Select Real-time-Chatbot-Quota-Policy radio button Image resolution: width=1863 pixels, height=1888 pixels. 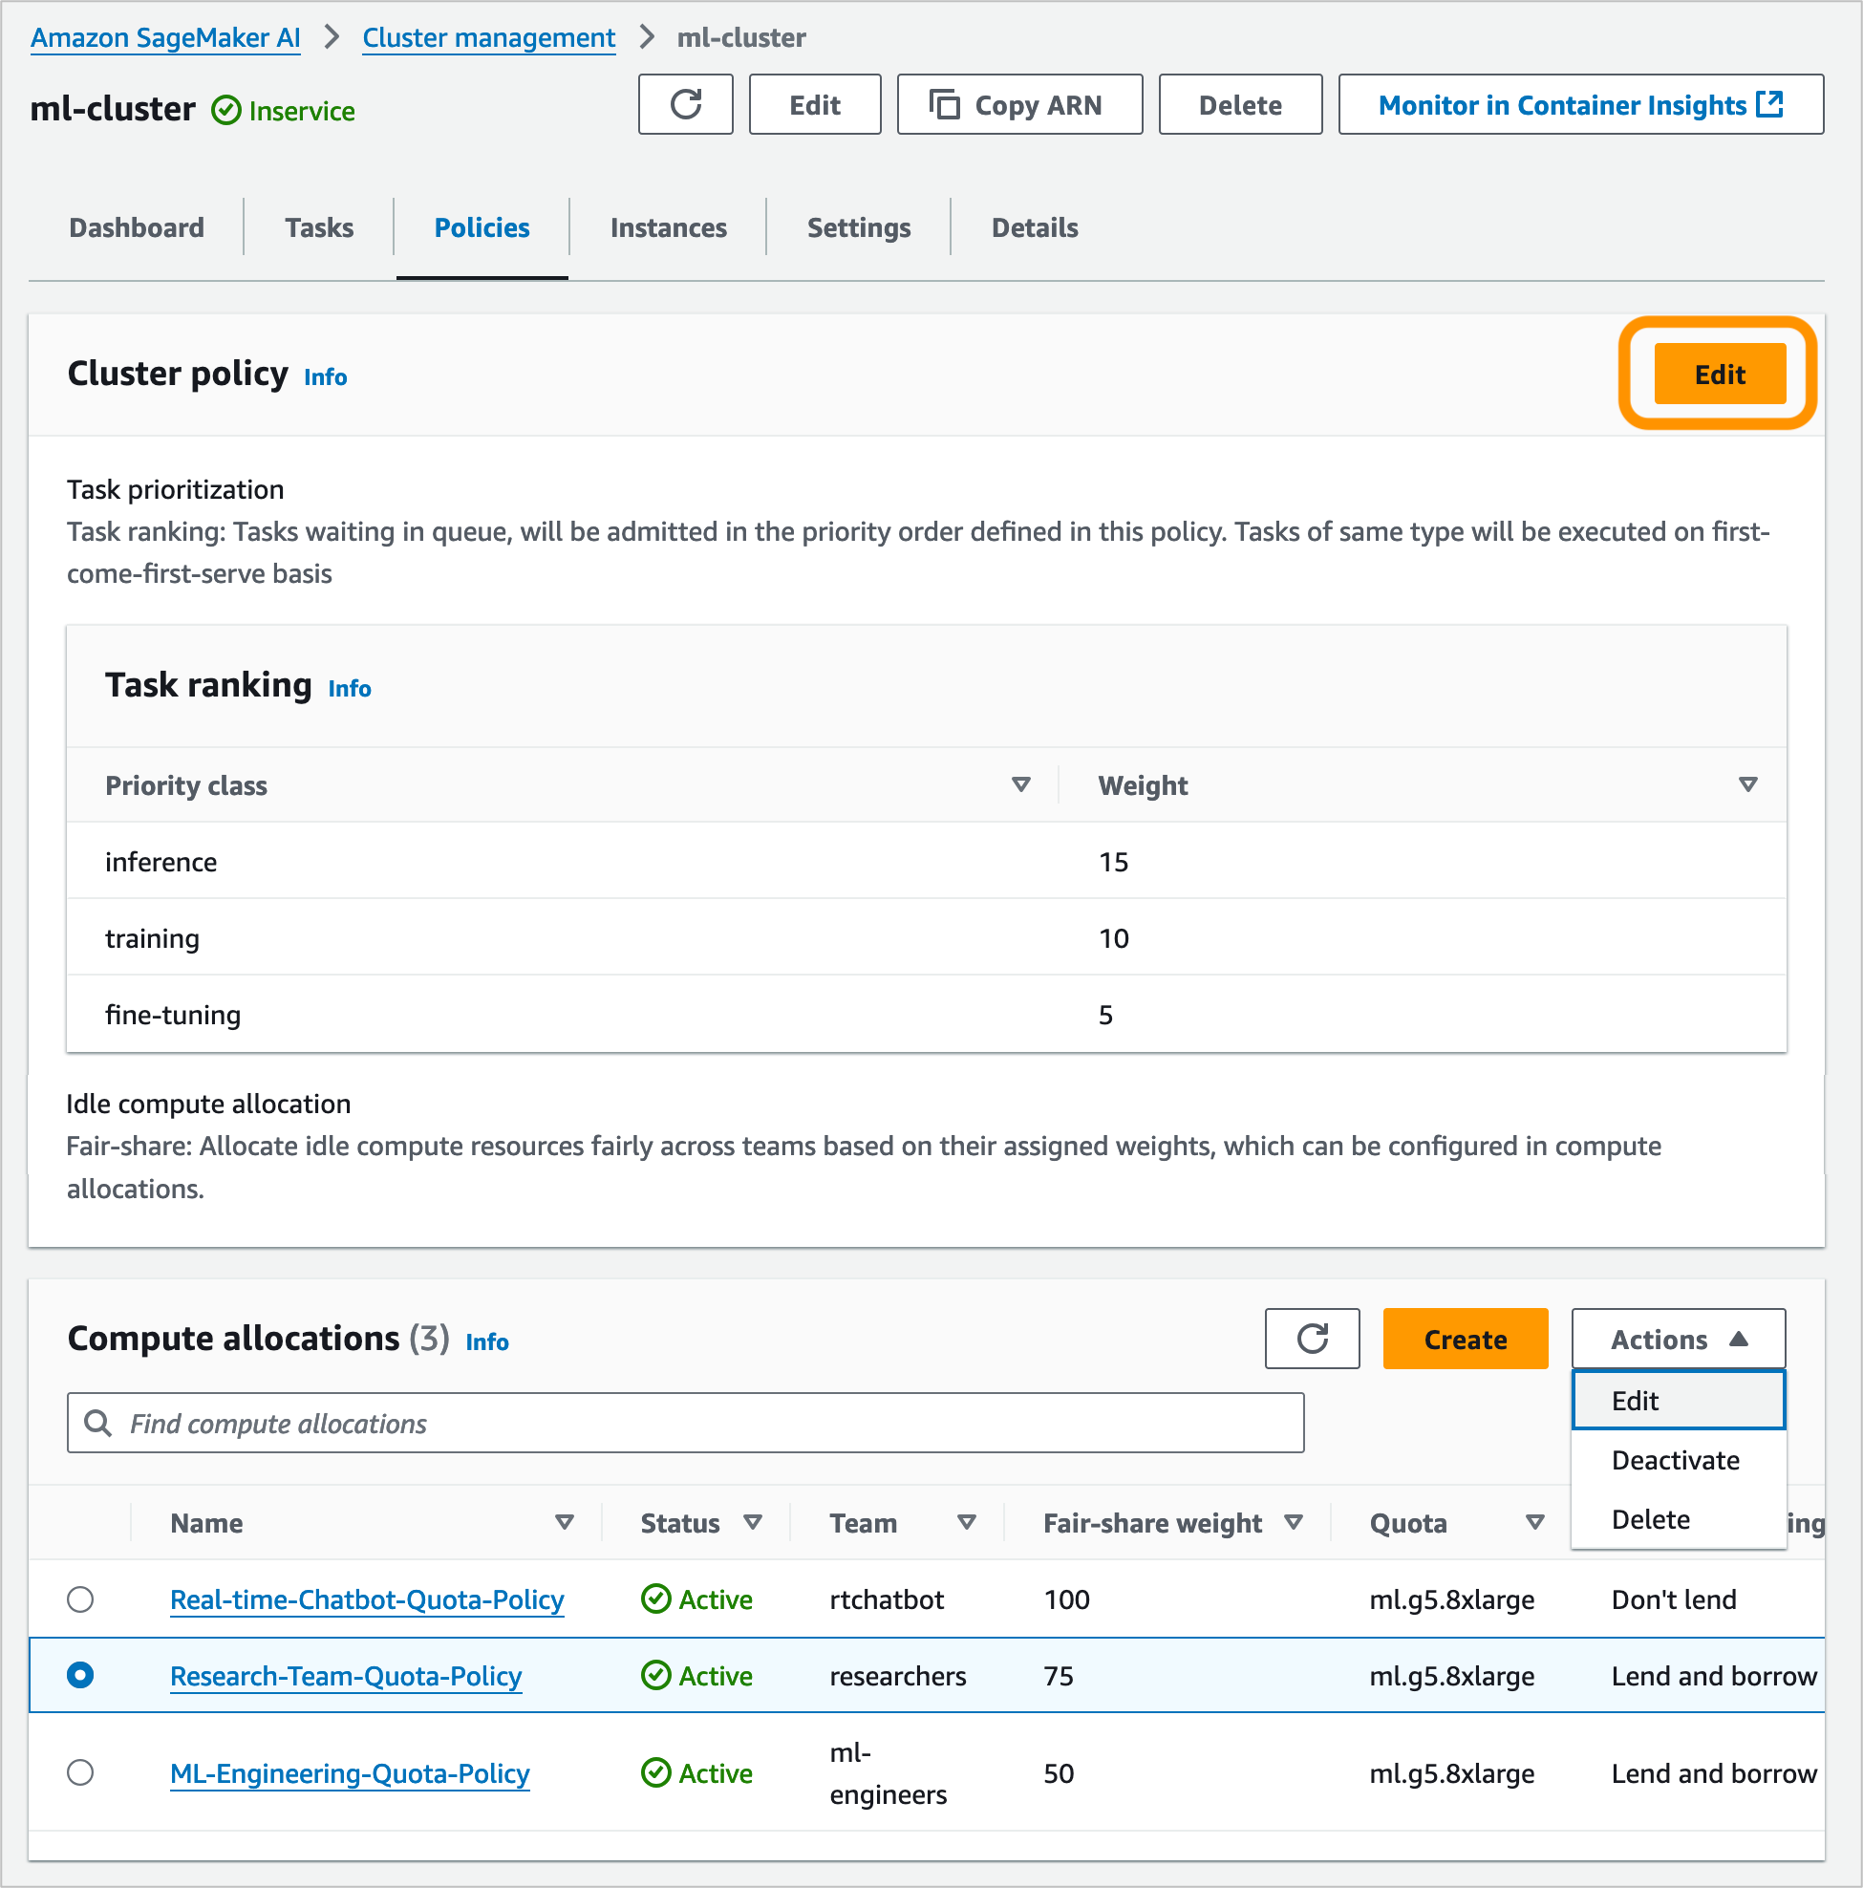(x=80, y=1599)
